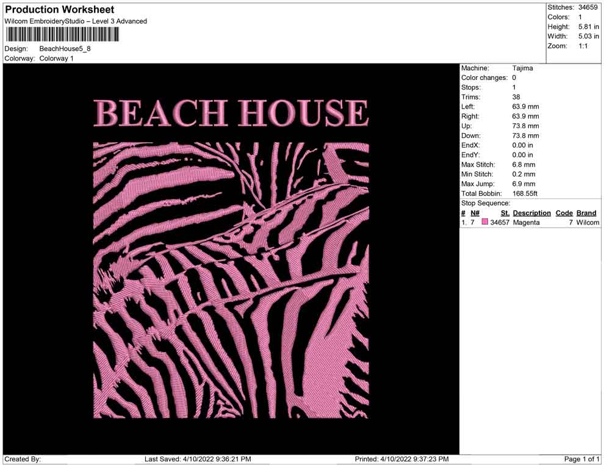
Task: Click 'Magenta' in the stop sequence row
Action: [x=526, y=222]
